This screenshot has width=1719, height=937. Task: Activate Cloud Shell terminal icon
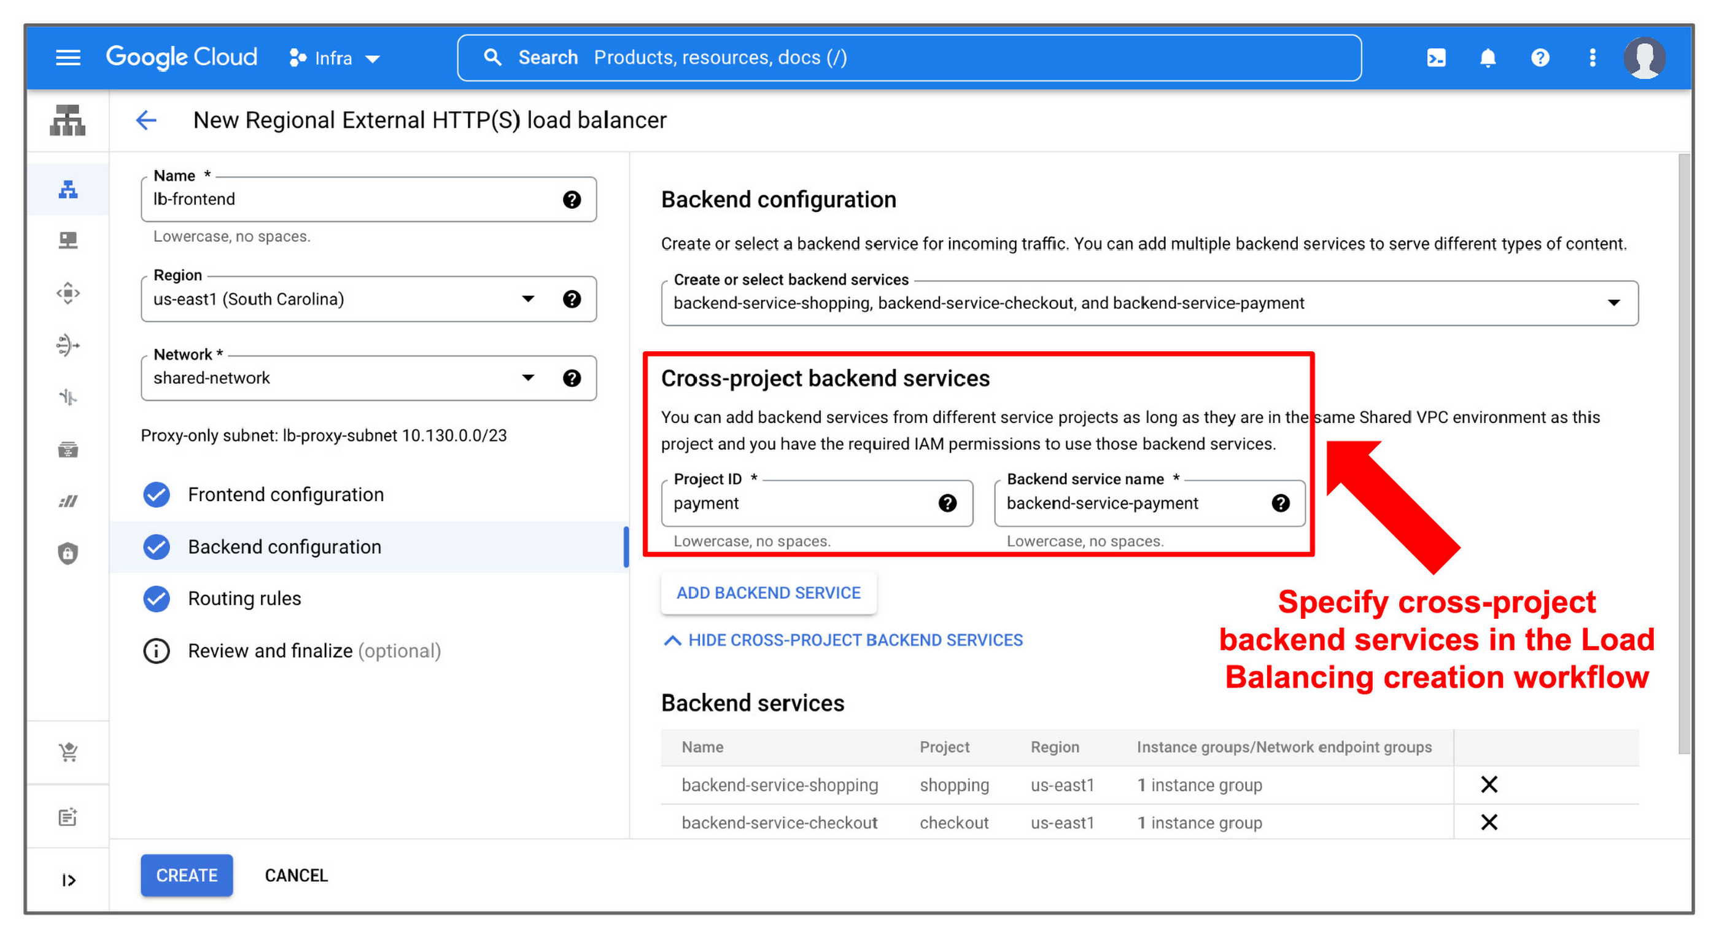point(1436,58)
